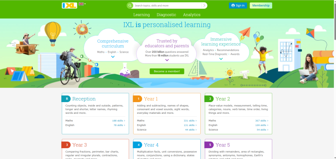Click the green magnifier search icon
Viewport: 336px width, 159px height.
coord(130,5)
